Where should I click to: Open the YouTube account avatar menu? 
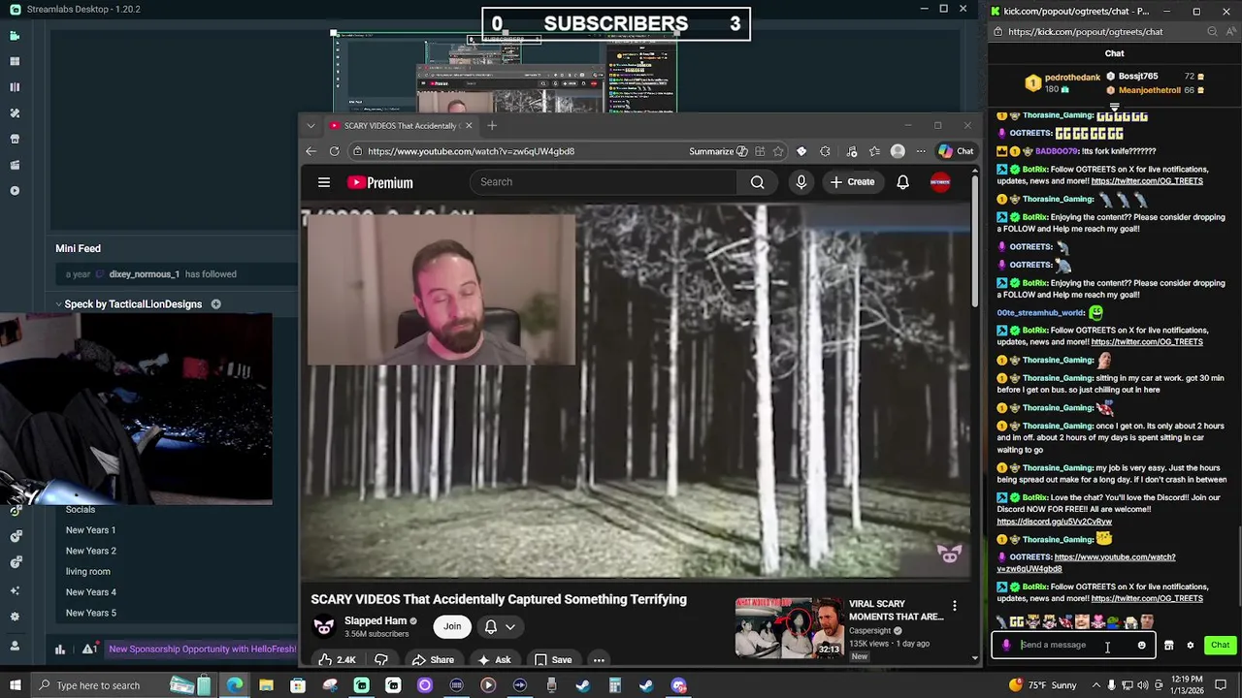(940, 182)
